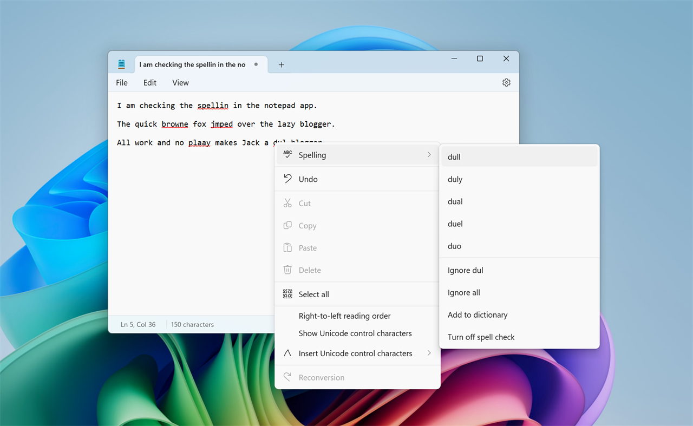Expand the Spelling submenu chevron
Image resolution: width=693 pixels, height=426 pixels.
pos(429,155)
